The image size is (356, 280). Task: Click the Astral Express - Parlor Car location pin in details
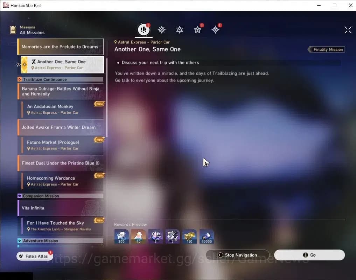point(115,42)
